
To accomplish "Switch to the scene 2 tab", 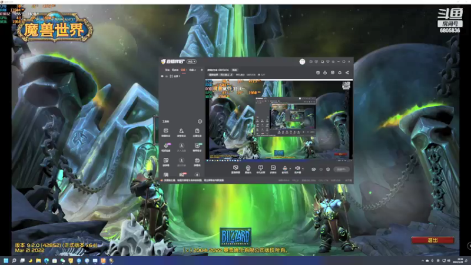I will click(x=193, y=69).
